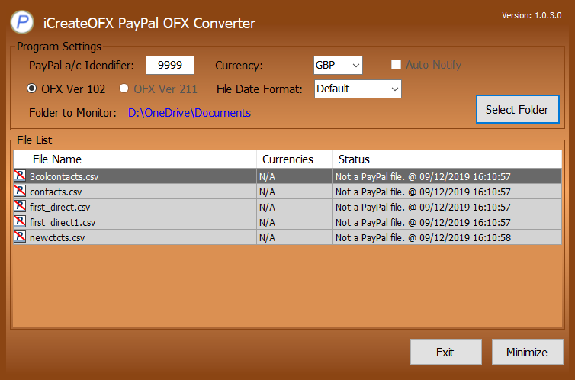
Task: Click the N/A currency cell for contacts.csv
Action: [x=294, y=192]
